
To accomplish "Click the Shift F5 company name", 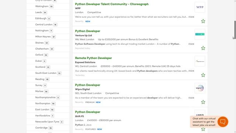I will coord(79,116).
